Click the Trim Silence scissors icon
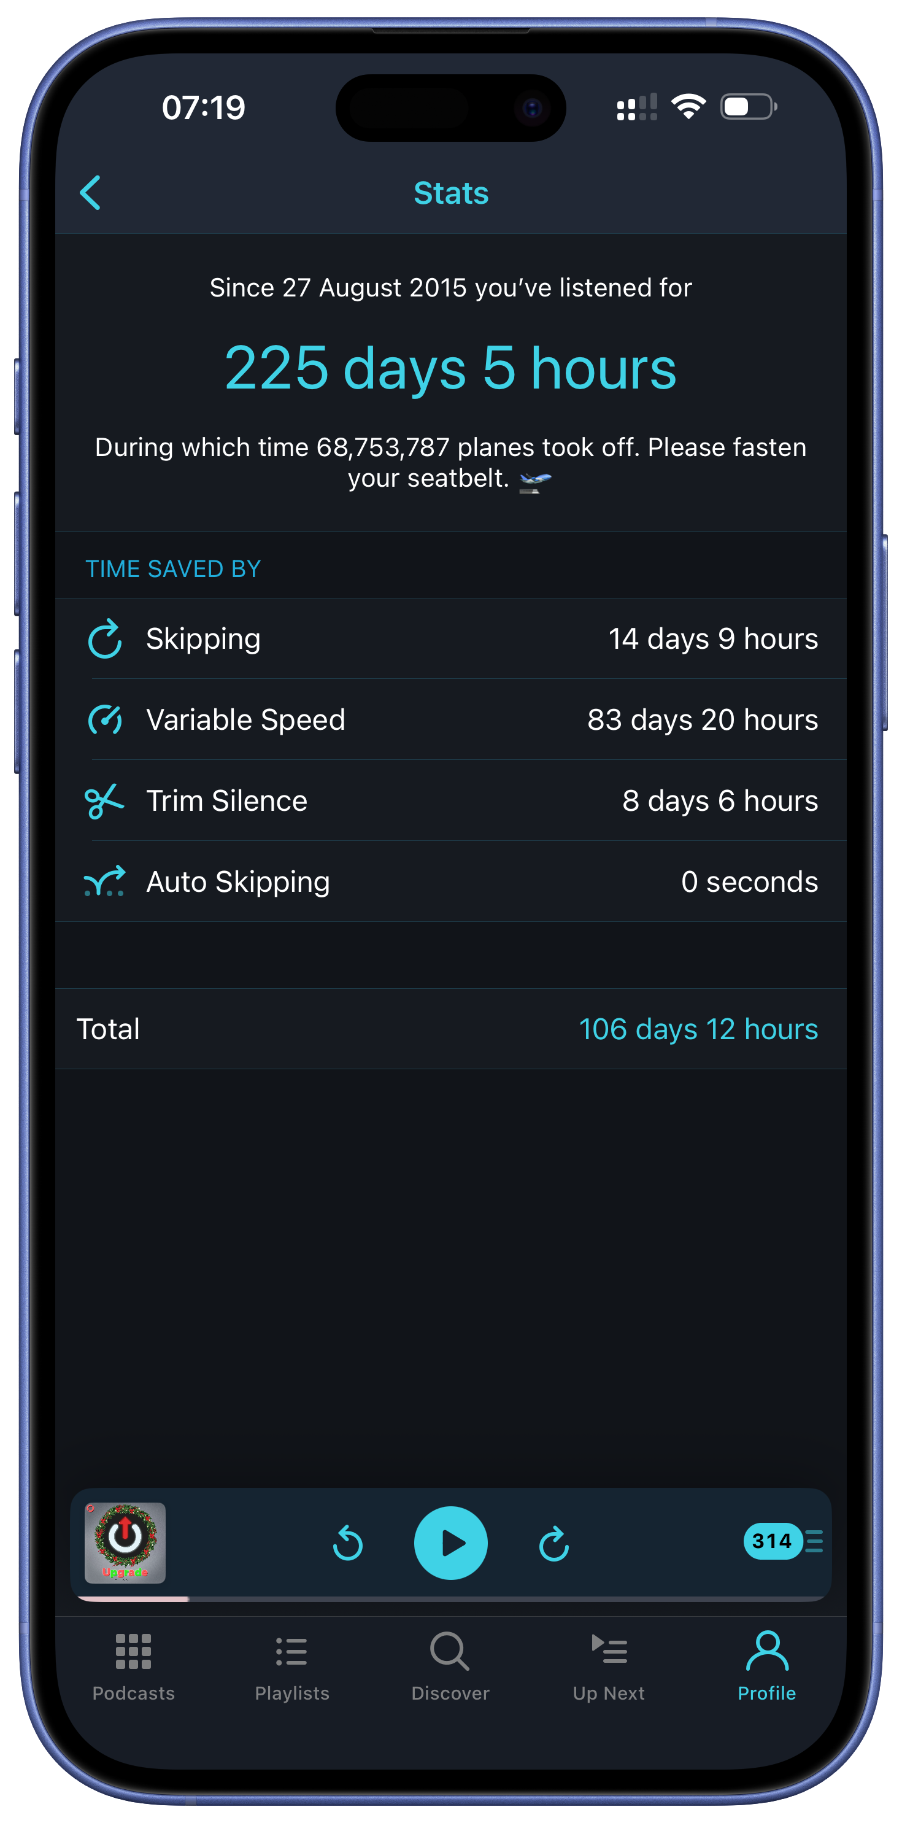Image resolution: width=902 pixels, height=1823 pixels. pyautogui.click(x=104, y=801)
